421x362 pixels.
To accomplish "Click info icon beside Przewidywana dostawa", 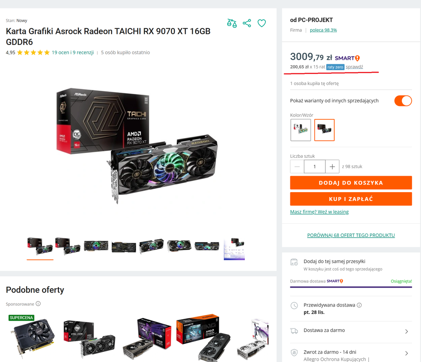I will 359,305.
